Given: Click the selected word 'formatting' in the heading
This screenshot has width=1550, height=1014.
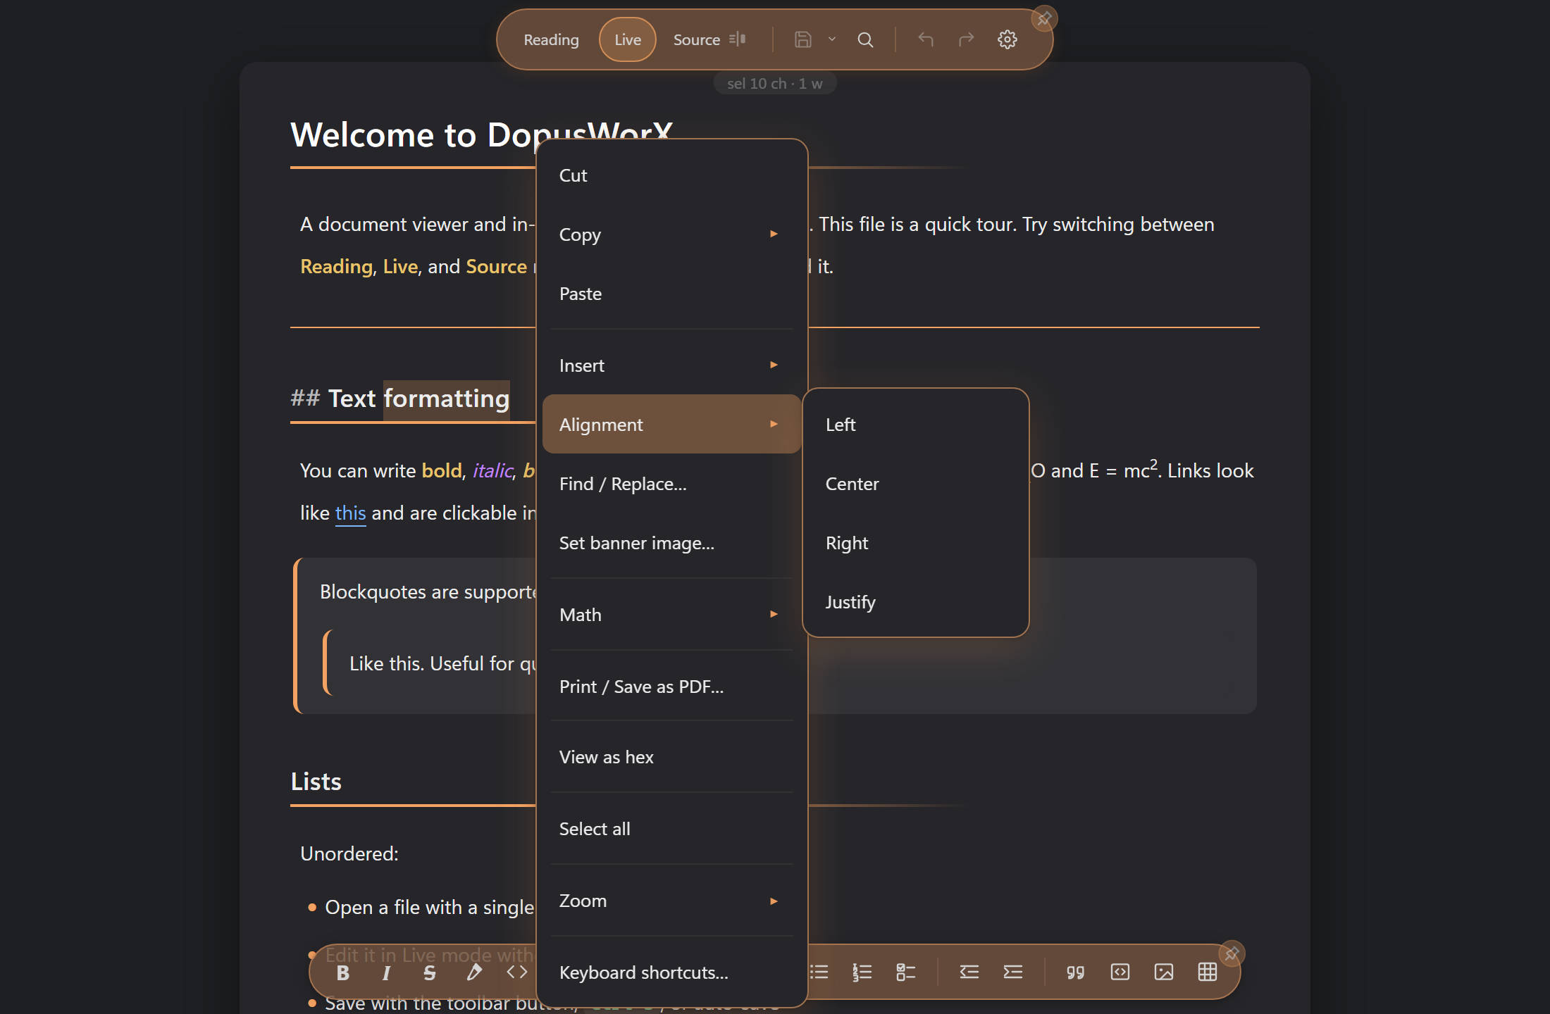Looking at the screenshot, I should click(447, 399).
